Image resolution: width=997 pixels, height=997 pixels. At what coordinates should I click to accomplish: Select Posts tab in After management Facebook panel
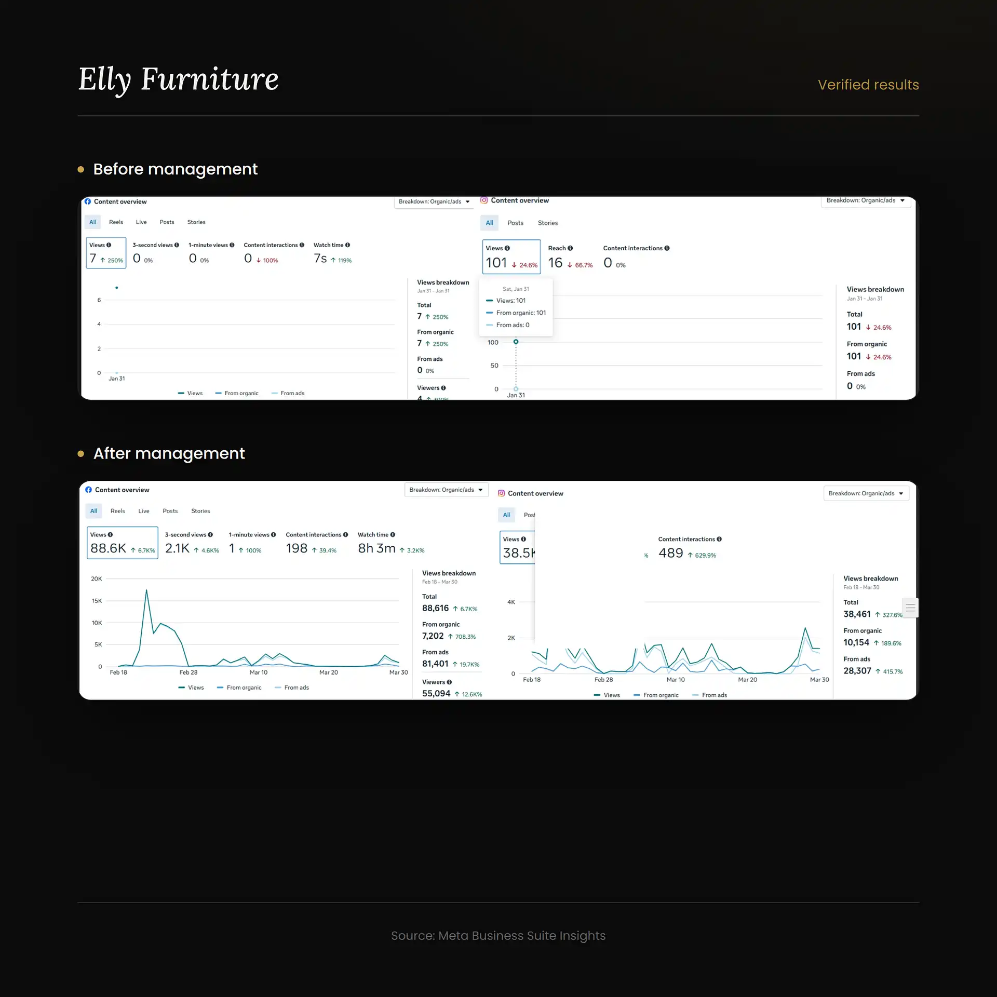(170, 511)
